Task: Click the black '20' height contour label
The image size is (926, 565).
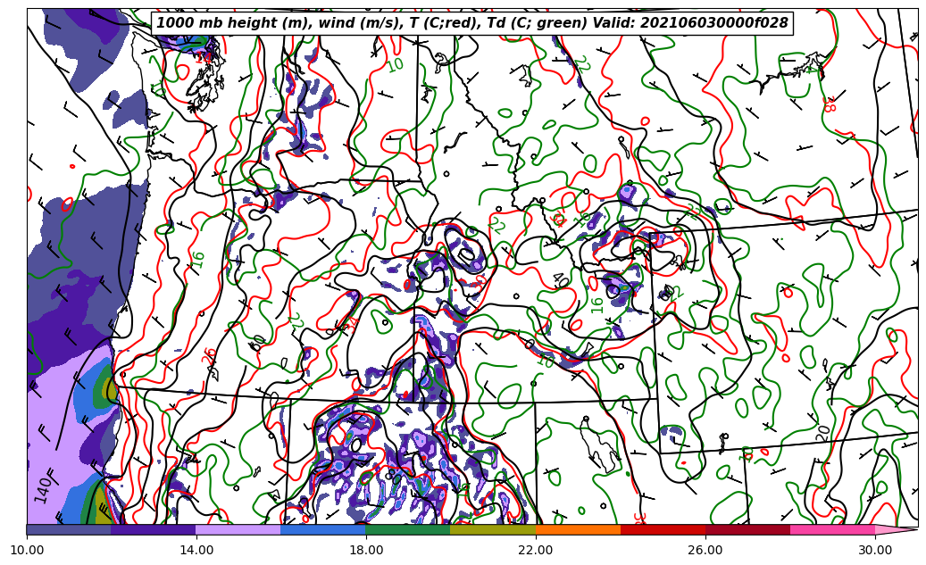Action: tap(822, 434)
